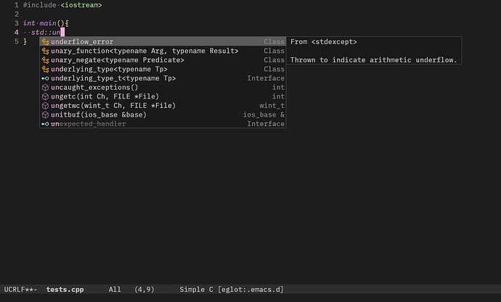Pick the unary_negate<typename Predicate> suggestion
The image size is (501, 302).
tap(163, 60)
